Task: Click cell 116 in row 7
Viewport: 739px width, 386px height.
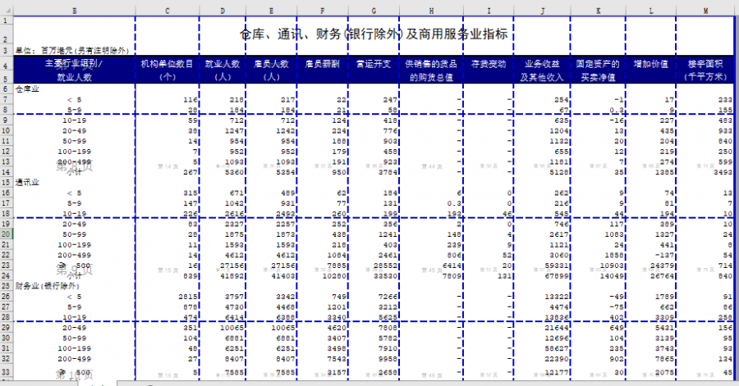Action: point(190,100)
